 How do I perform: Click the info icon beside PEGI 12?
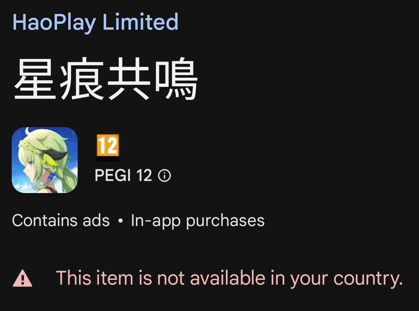click(x=164, y=175)
